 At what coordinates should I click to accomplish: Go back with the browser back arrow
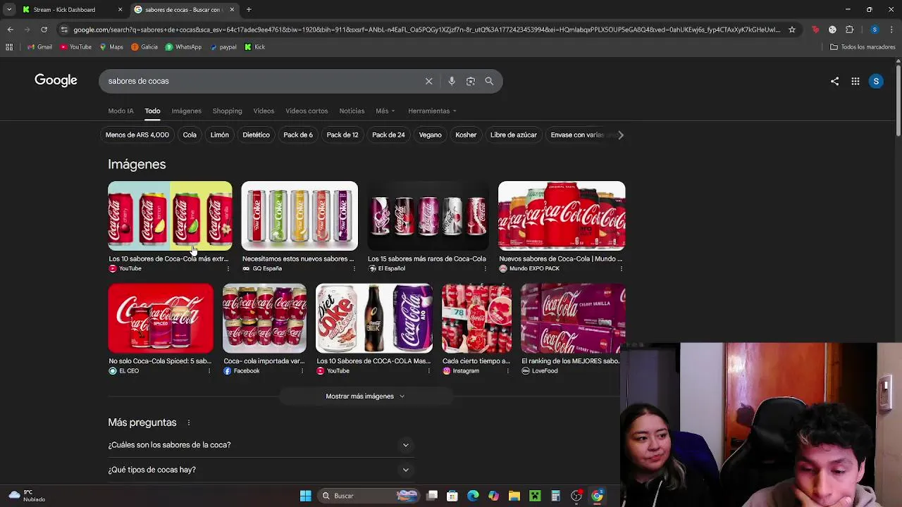click(x=10, y=30)
